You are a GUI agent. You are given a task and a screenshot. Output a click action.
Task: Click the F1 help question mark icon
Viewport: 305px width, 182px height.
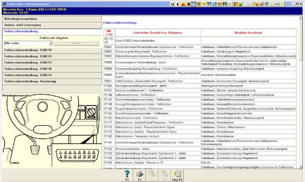coord(127,174)
